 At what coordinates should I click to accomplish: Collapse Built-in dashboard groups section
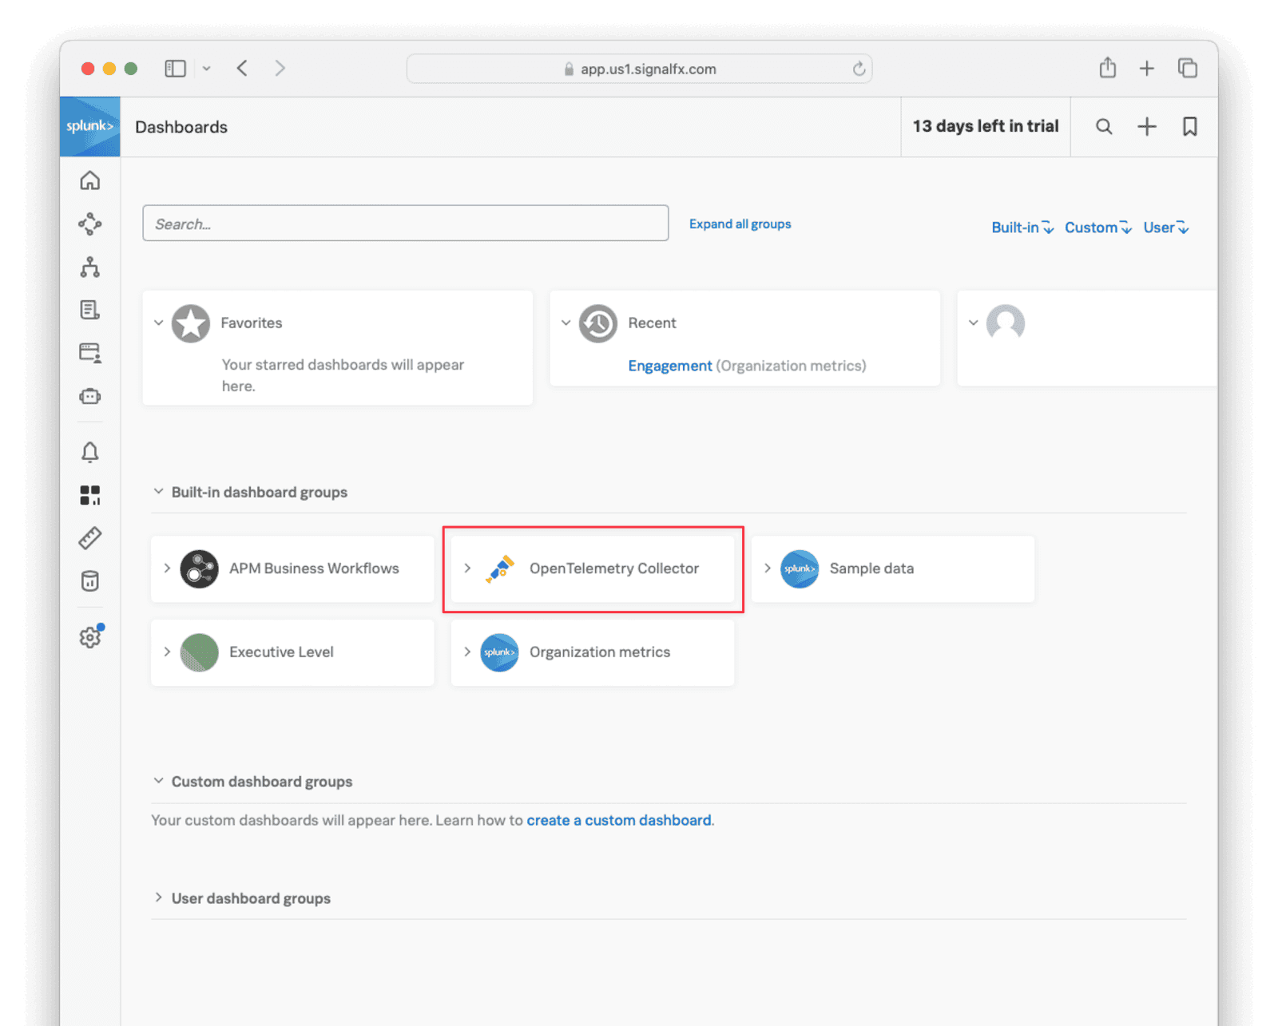(158, 491)
